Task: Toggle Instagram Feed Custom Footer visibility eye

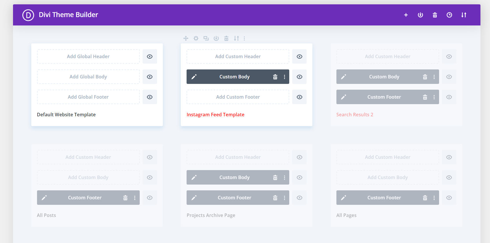Action: click(x=299, y=97)
